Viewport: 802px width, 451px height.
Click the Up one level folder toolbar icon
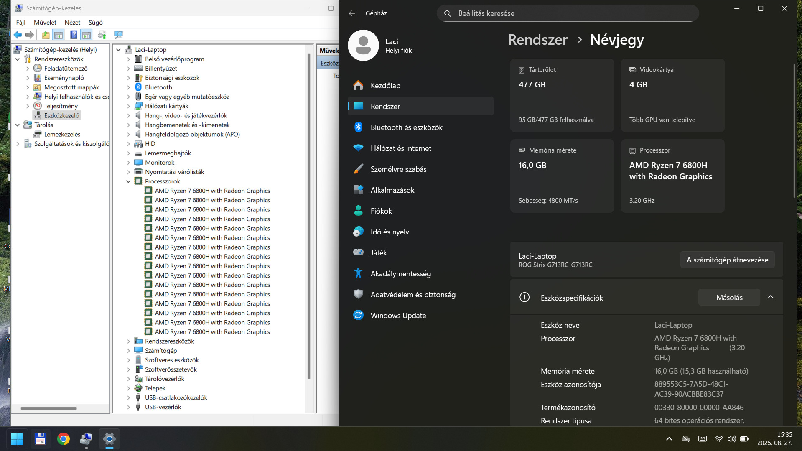(46, 35)
